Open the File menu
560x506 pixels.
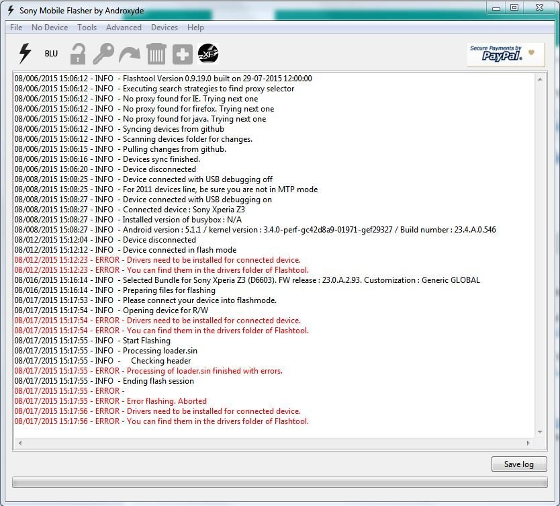tap(16, 28)
